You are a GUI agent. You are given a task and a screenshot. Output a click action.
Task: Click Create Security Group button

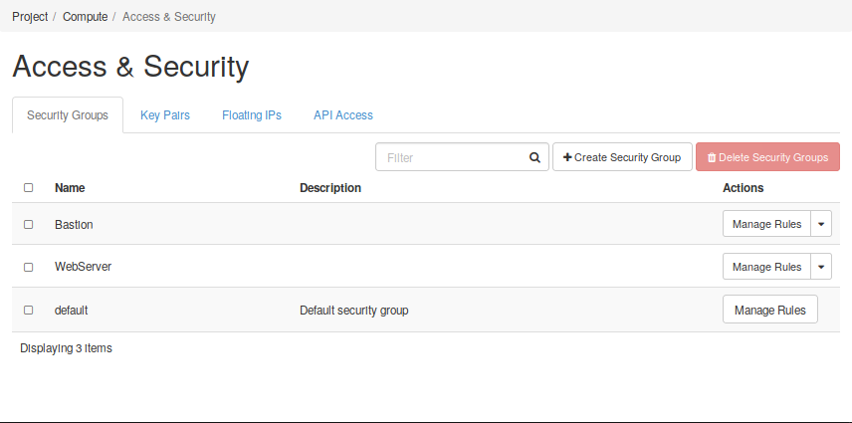622,157
